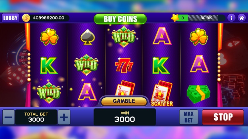Image resolution: width=248 pixels, height=139 pixels.
Task: Open the info icon button
Action: tap(231, 18)
